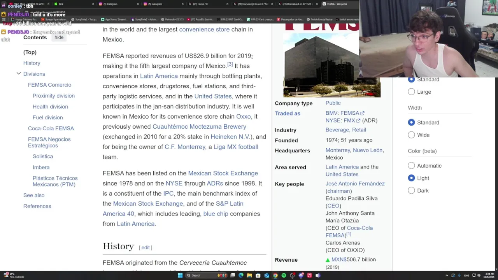This screenshot has width=498, height=280.
Task: Open the clock and date in taskbar
Action: [489, 275]
